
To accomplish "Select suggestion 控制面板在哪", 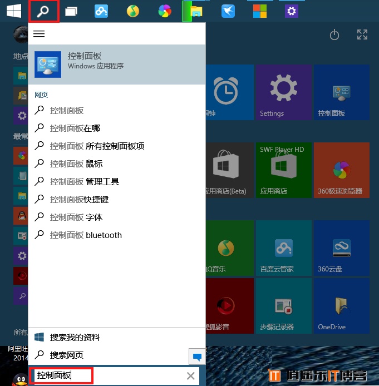I will pyautogui.click(x=117, y=128).
